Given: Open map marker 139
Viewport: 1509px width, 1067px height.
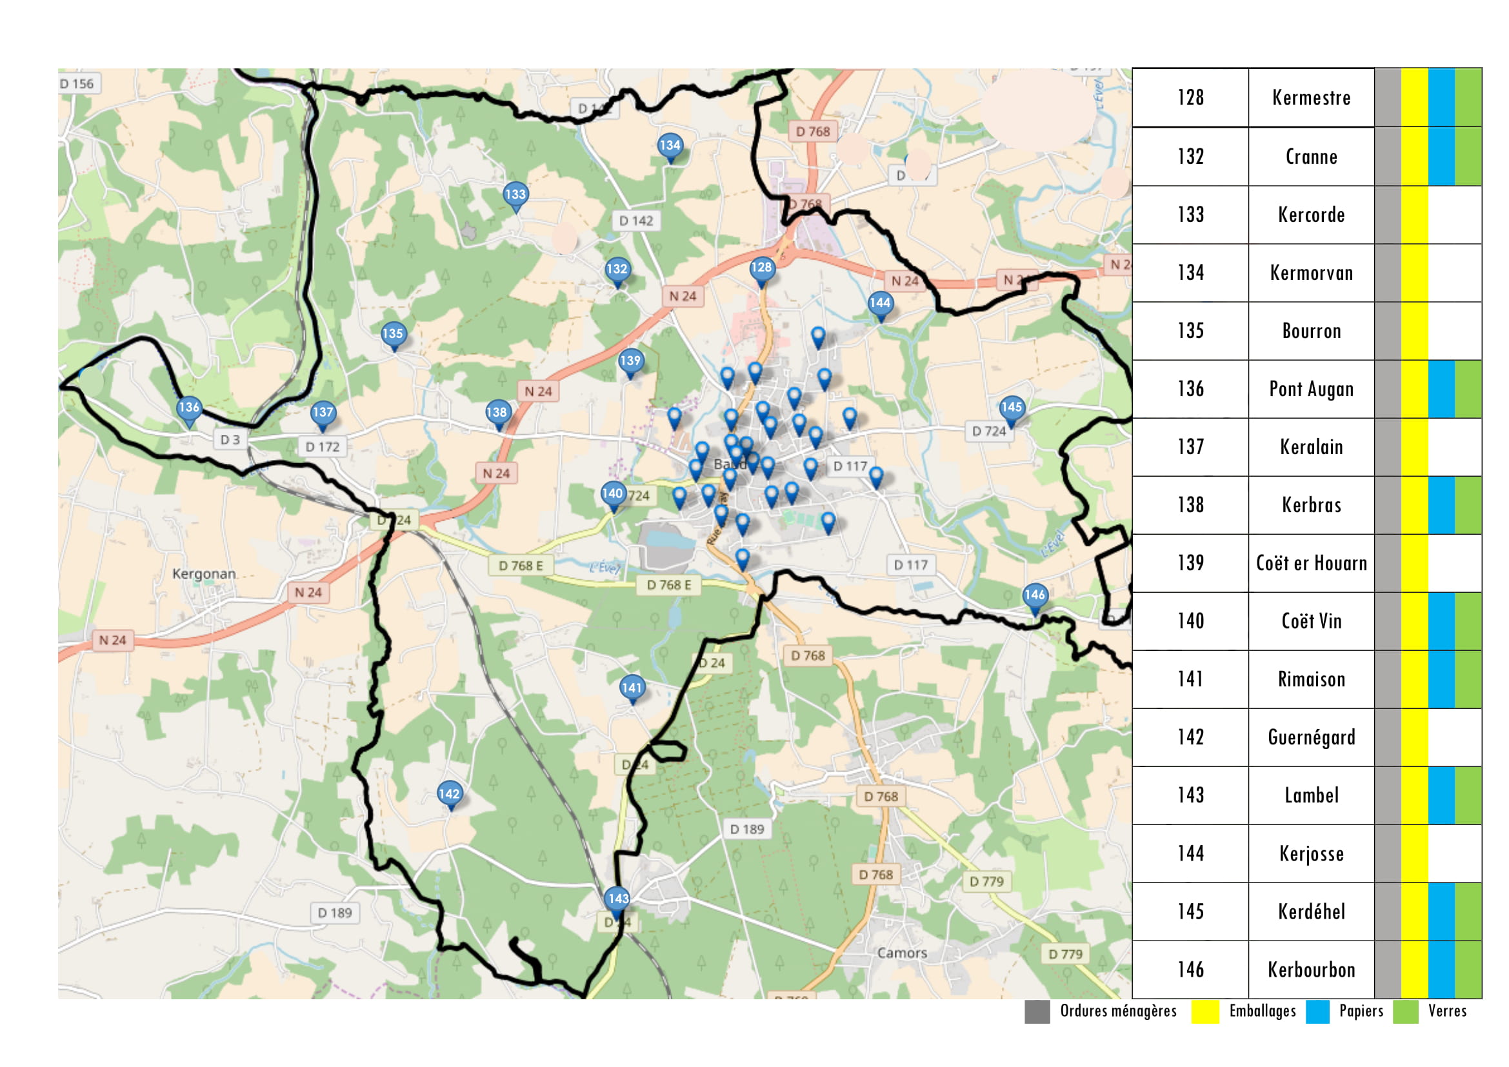Looking at the screenshot, I should [630, 362].
